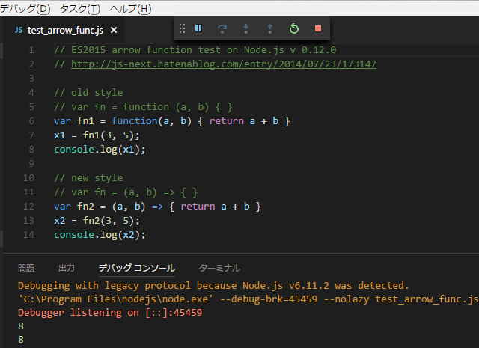The image size is (479, 348).
Task: Click line number 12 in the gutter
Action: [x=28, y=207]
